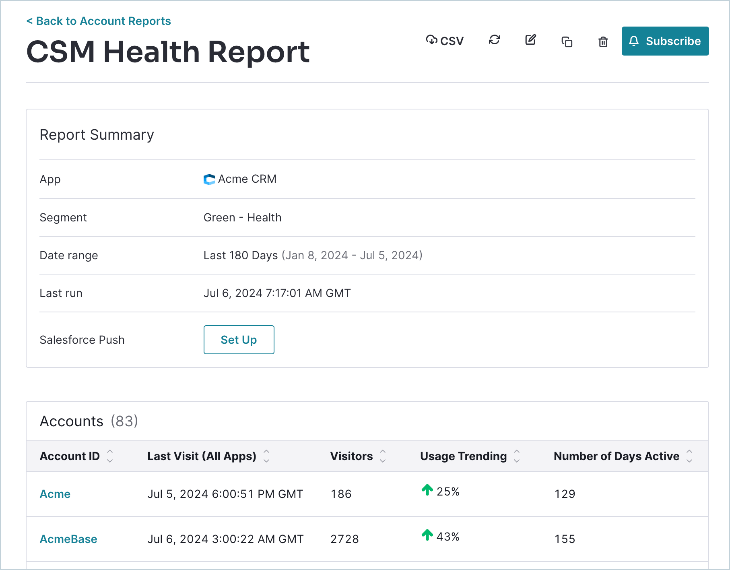
Task: Sort by Visitors column
Action: [383, 456]
